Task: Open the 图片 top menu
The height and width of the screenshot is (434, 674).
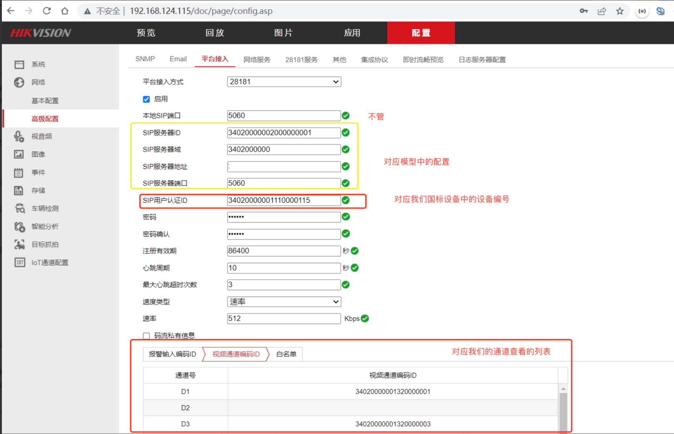Action: click(x=284, y=33)
